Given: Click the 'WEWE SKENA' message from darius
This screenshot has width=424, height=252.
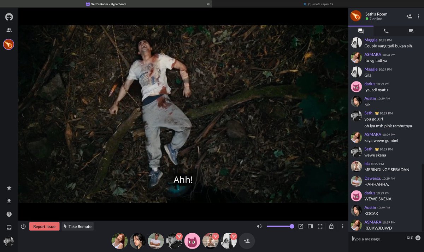Looking at the screenshot, I should point(378,199).
